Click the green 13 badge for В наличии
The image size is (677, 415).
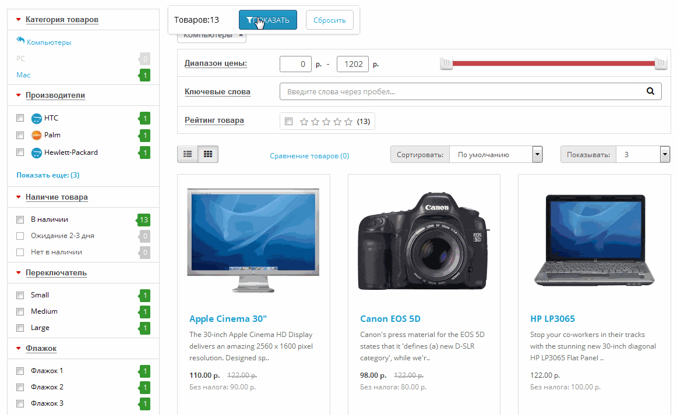point(143,220)
